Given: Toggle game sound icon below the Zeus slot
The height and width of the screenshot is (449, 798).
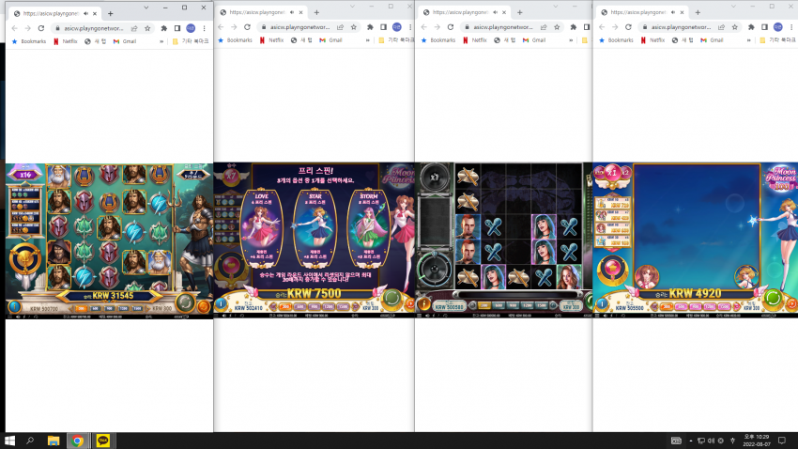Looking at the screenshot, I should click(19, 317).
